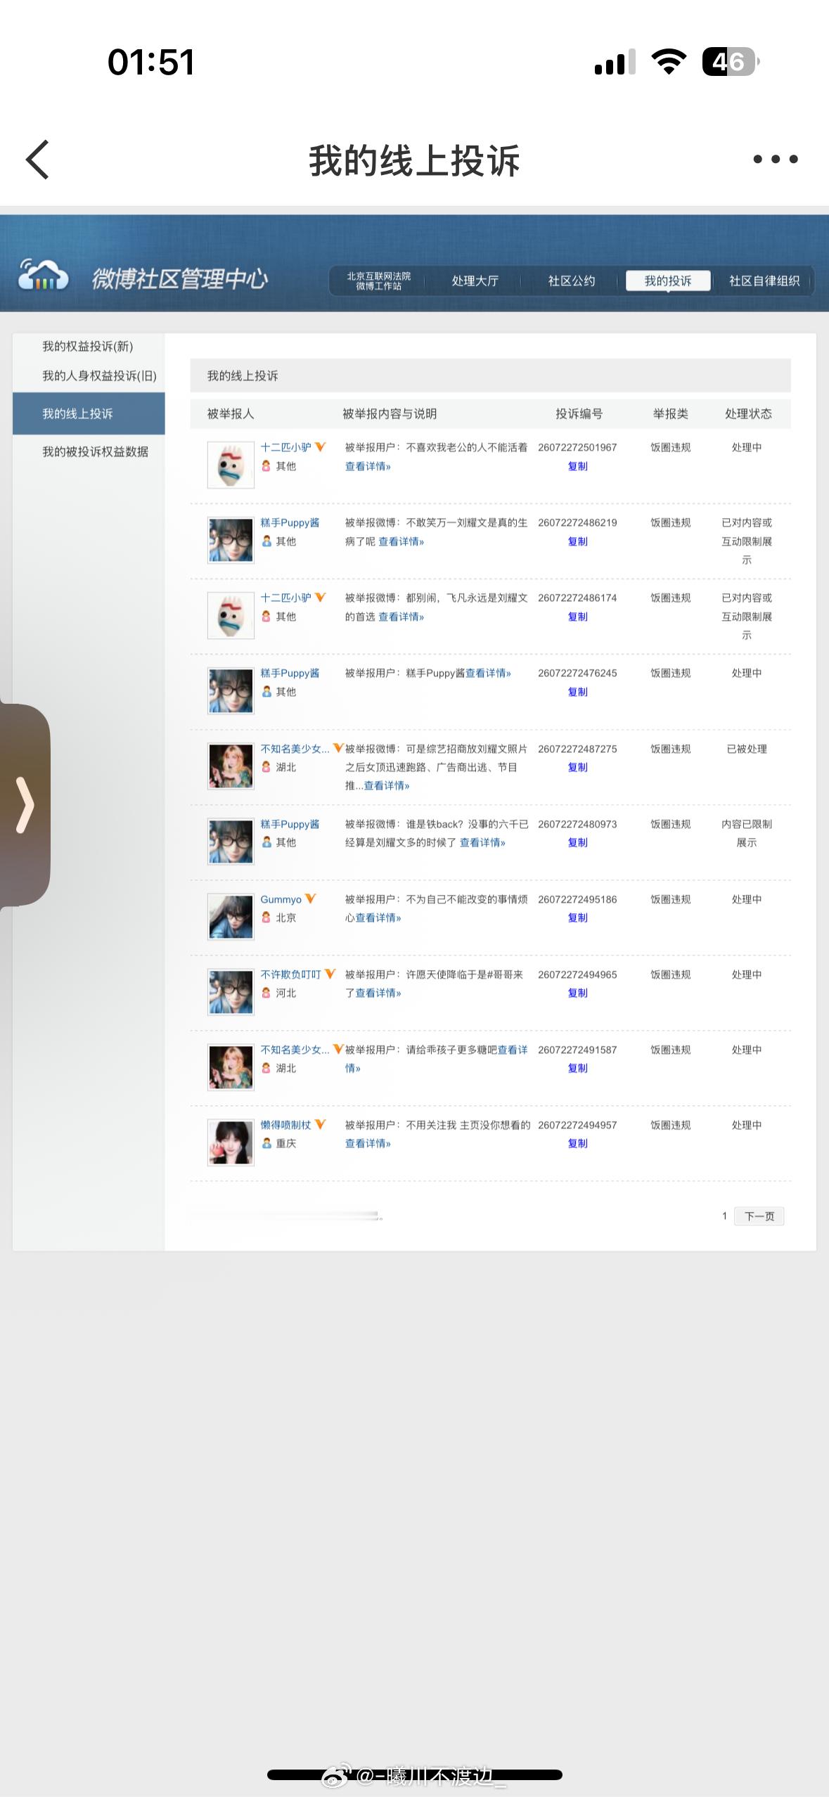
Task: Click the Weibo cloud logo icon
Action: [43, 276]
